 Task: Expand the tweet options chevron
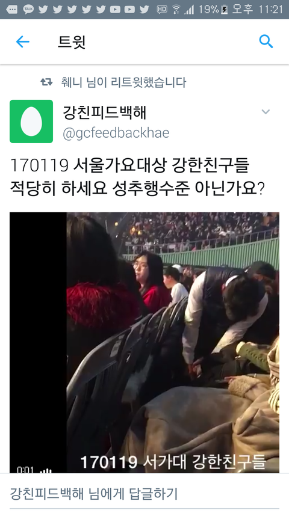pyautogui.click(x=266, y=112)
